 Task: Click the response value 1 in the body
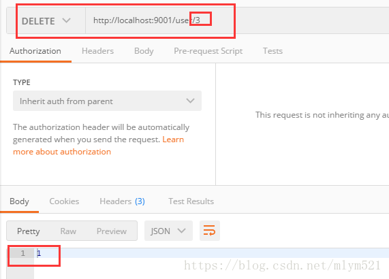(39, 253)
